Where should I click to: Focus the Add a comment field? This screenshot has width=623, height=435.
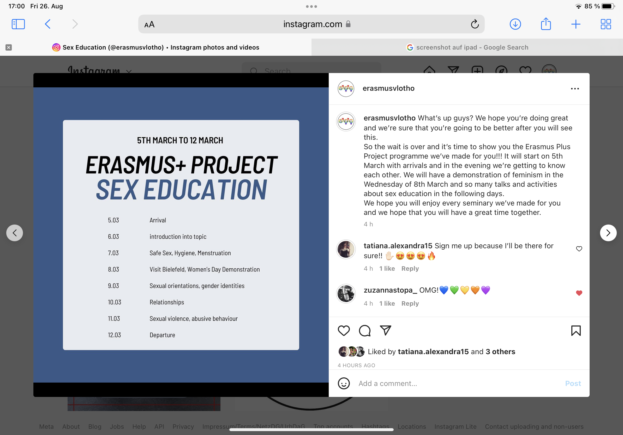coord(459,383)
